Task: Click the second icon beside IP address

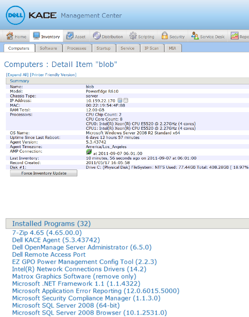Action: tap(126, 100)
